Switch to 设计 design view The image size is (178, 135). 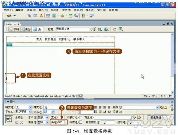click(38, 29)
